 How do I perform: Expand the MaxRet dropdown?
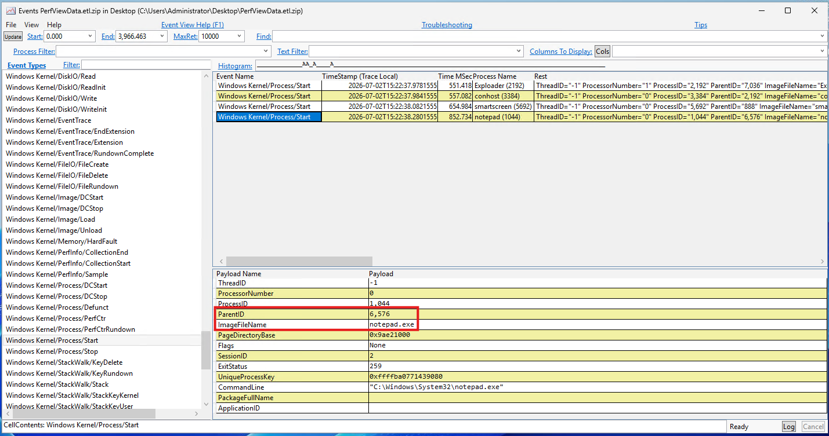pos(240,36)
